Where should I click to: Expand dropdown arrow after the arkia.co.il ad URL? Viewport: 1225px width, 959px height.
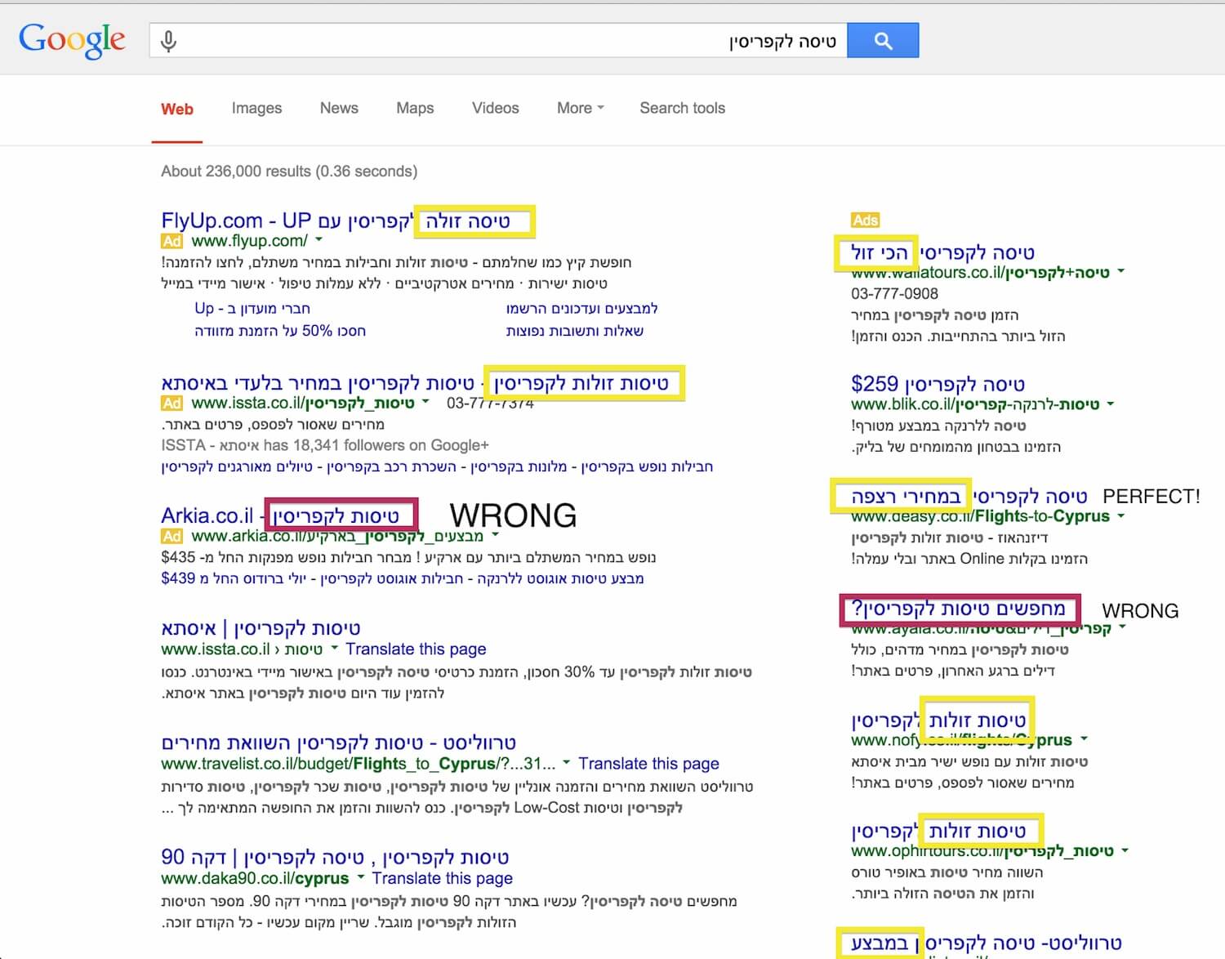click(x=495, y=535)
